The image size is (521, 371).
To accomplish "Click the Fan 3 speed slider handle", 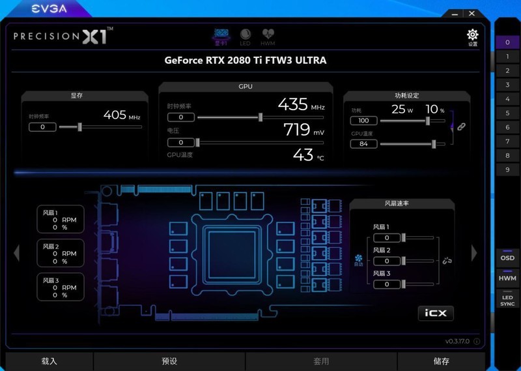I will (x=403, y=284).
